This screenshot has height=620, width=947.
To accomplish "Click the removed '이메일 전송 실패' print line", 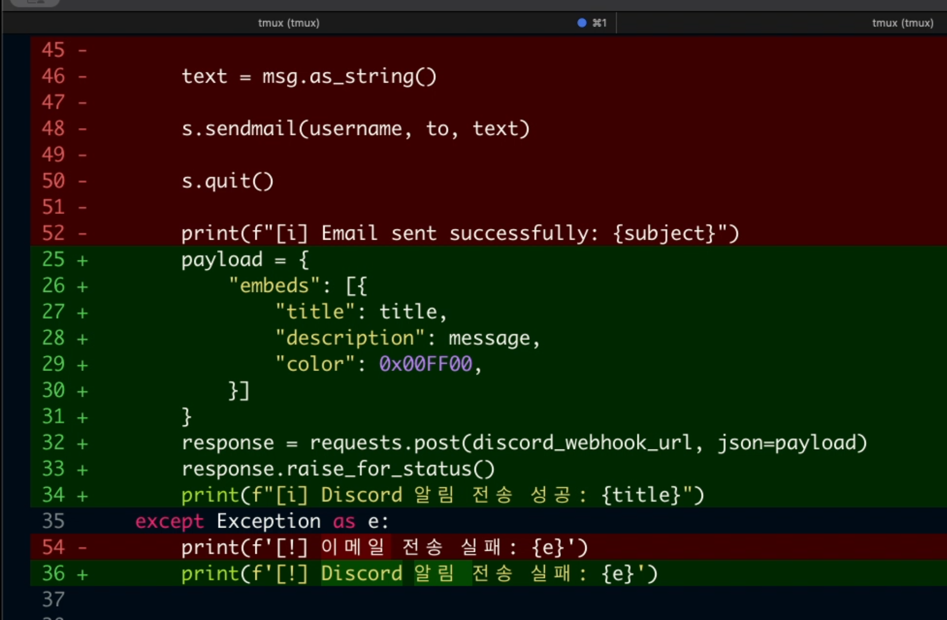I will (385, 548).
